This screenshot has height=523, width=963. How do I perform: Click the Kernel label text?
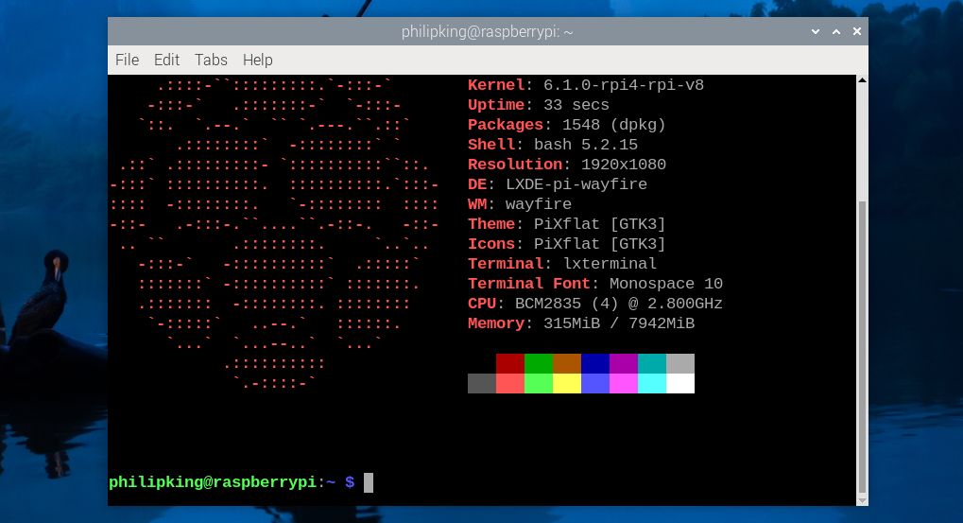[x=496, y=85]
